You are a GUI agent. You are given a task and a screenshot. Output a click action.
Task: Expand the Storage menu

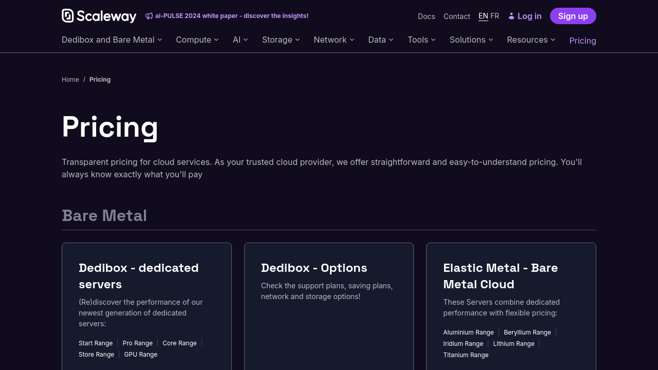click(281, 40)
